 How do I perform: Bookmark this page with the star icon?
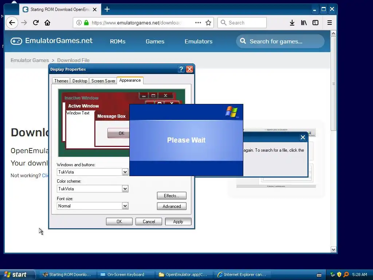pos(208,23)
